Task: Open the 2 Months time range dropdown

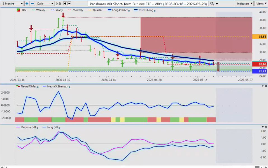Action: 12,4
